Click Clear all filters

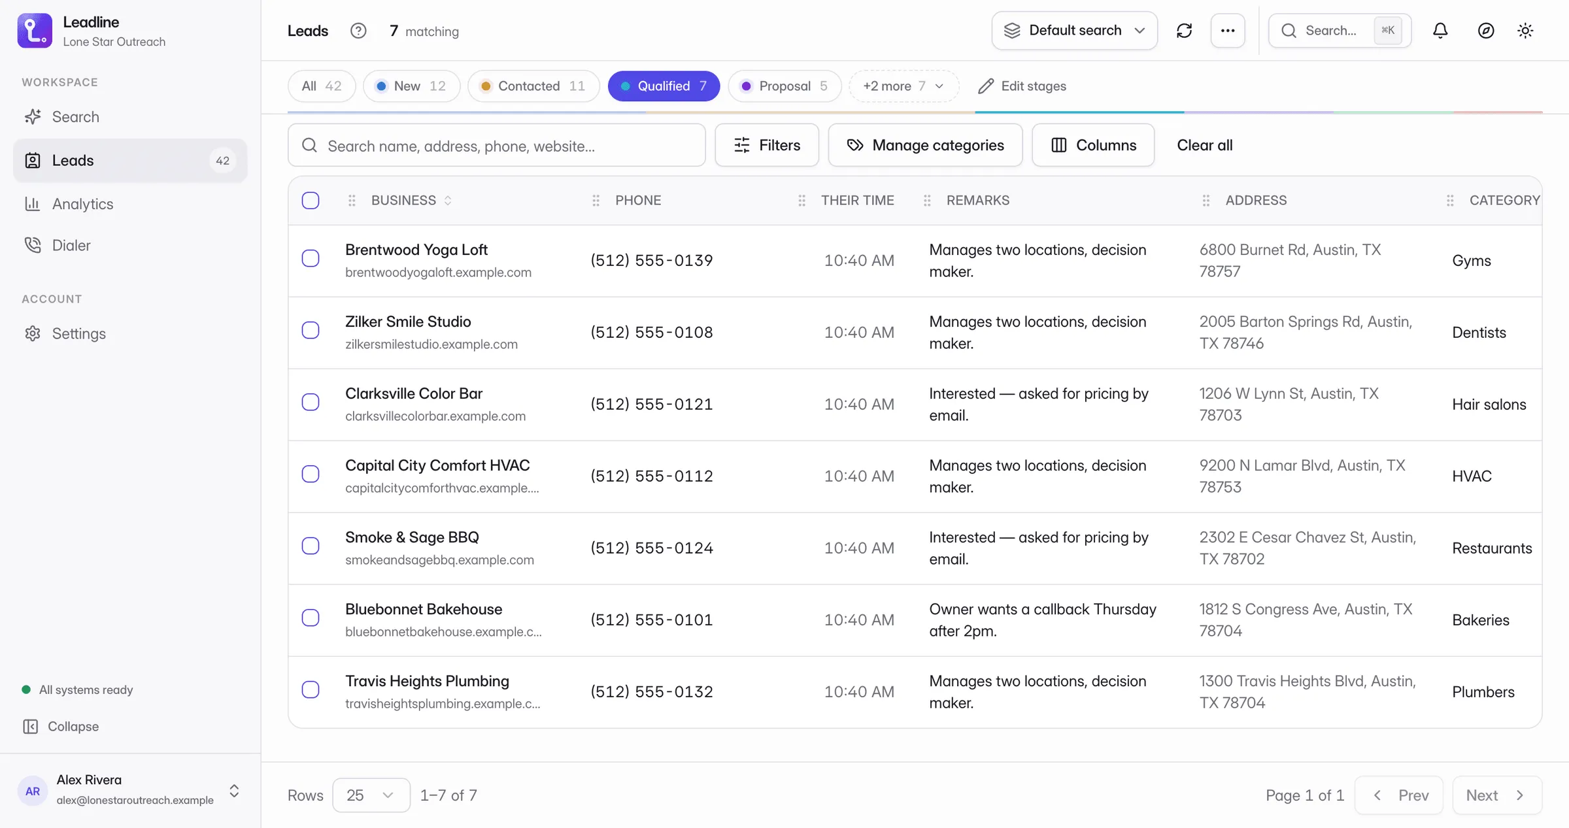point(1204,145)
